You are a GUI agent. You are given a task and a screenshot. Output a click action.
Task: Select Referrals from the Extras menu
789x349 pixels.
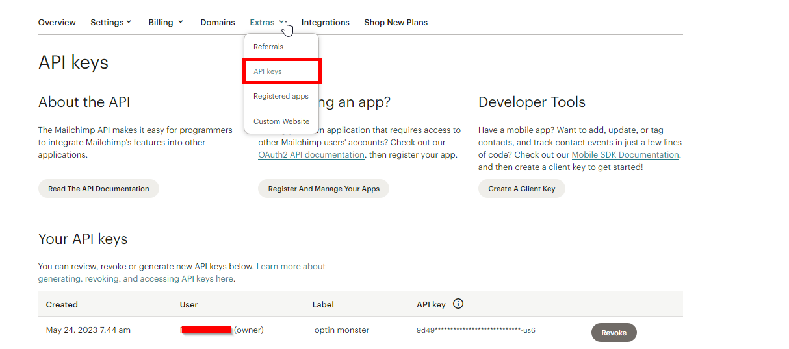click(x=268, y=47)
